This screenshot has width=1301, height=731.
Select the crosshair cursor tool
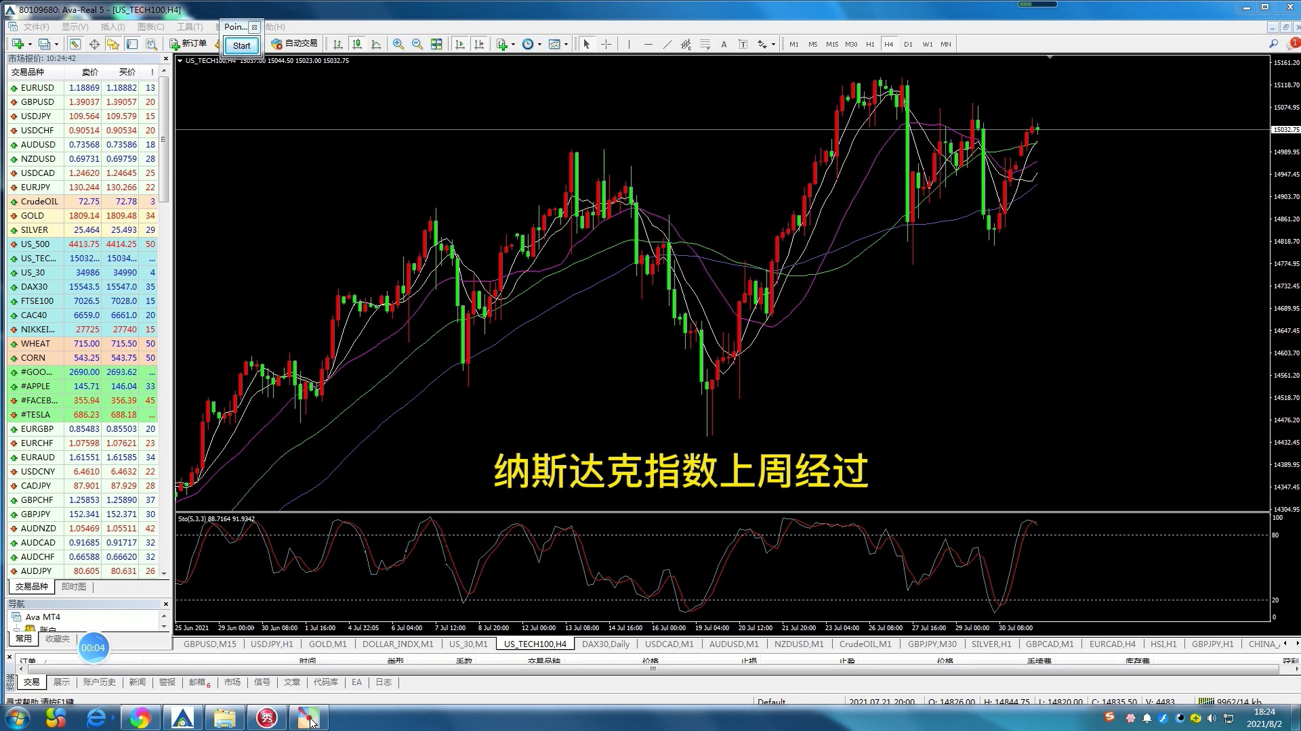tap(606, 44)
